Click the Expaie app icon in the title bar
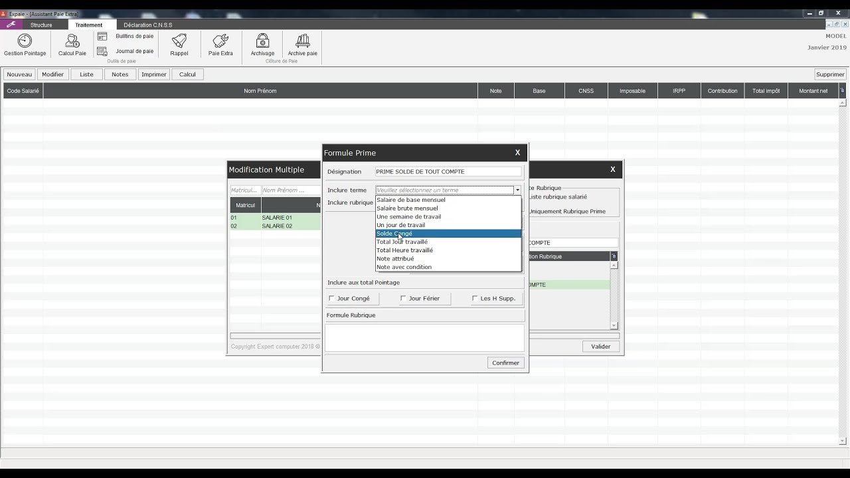Viewport: 850px width, 478px height. 3,13
